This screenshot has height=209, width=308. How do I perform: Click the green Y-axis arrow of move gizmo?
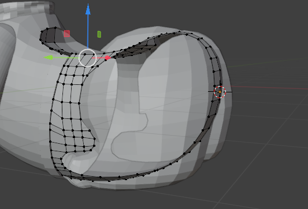(49, 58)
